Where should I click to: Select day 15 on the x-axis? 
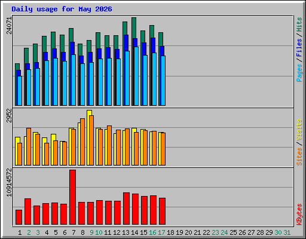click(143, 232)
